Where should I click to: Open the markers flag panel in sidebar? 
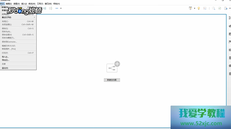[x=230, y=42]
